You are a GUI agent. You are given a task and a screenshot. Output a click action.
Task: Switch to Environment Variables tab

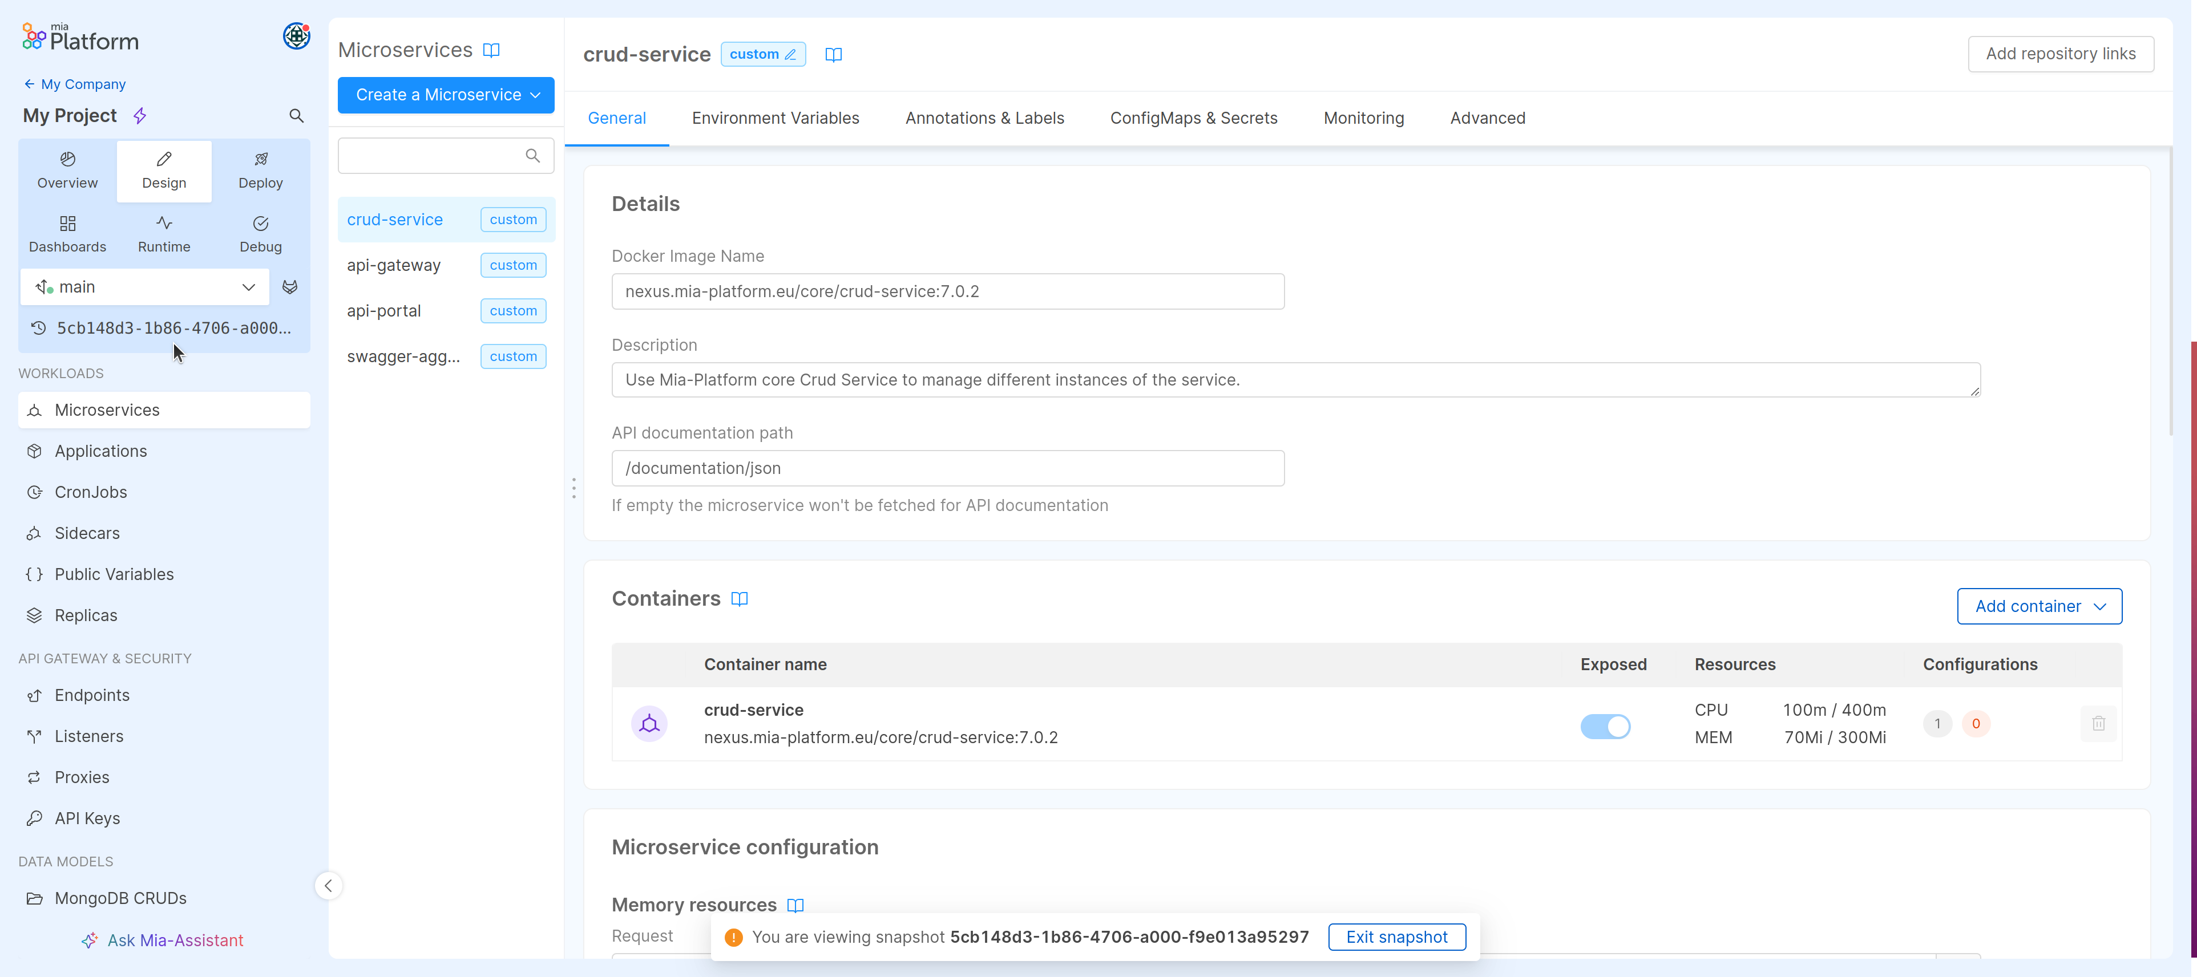point(776,119)
